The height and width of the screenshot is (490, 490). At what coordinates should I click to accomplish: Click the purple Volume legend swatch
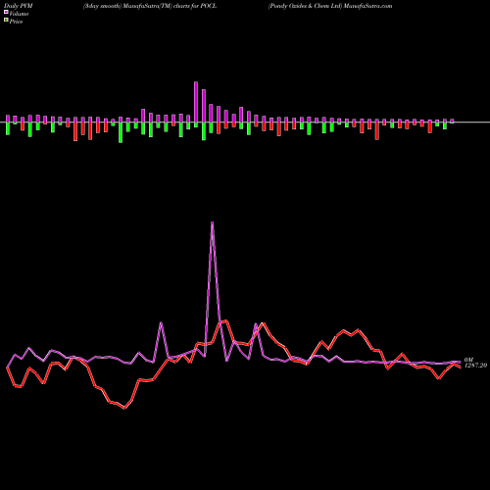[x=6, y=13]
